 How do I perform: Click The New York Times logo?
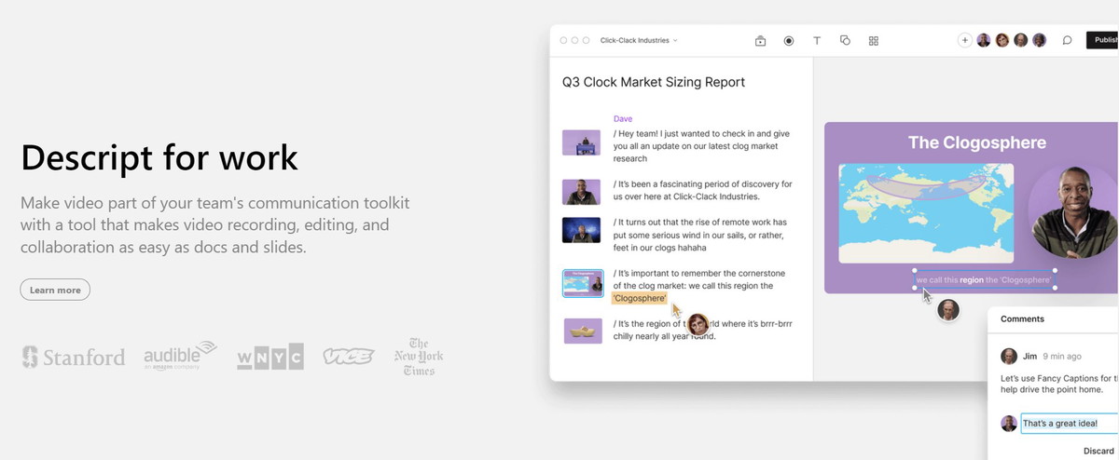click(419, 357)
